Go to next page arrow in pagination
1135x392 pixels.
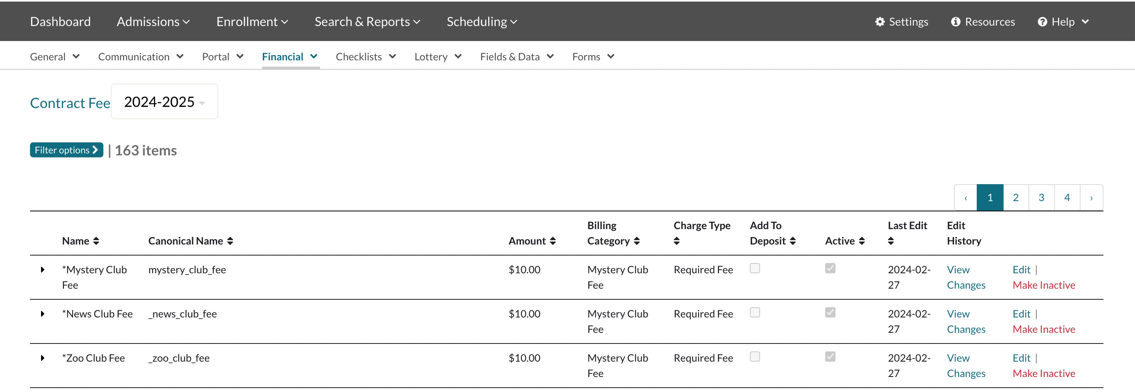[x=1091, y=198]
